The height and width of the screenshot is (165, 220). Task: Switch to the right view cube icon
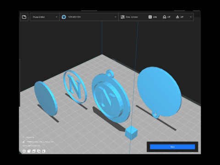tap(44, 151)
